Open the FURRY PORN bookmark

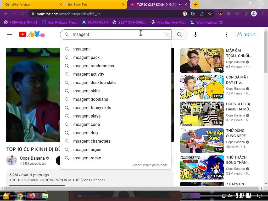click(x=95, y=23)
